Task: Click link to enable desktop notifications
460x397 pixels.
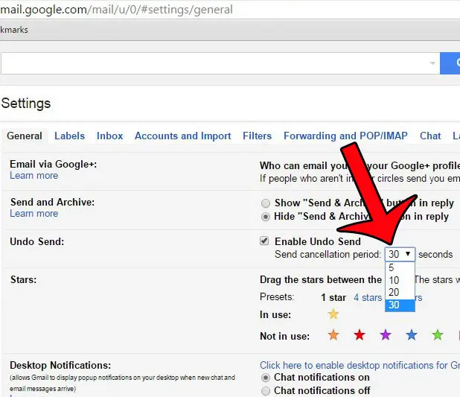Action: coord(360,365)
